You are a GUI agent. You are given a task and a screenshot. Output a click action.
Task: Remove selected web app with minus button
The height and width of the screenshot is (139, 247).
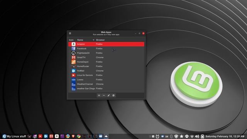tap(104, 95)
